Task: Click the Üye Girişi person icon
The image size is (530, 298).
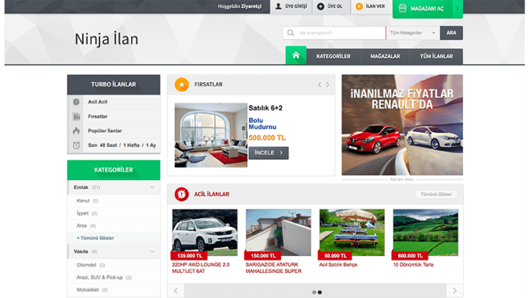Action: coord(278,6)
